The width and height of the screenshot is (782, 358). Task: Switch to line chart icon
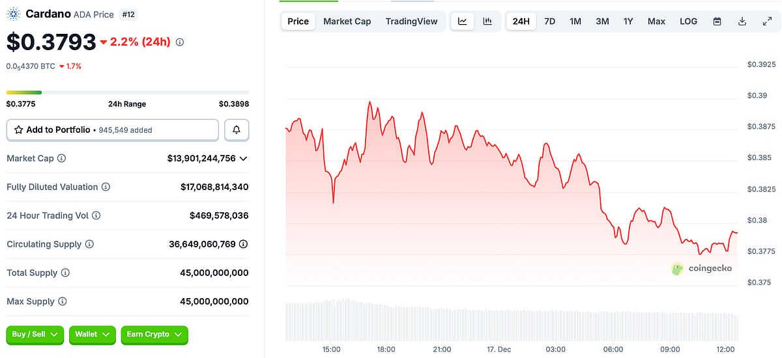click(x=463, y=21)
